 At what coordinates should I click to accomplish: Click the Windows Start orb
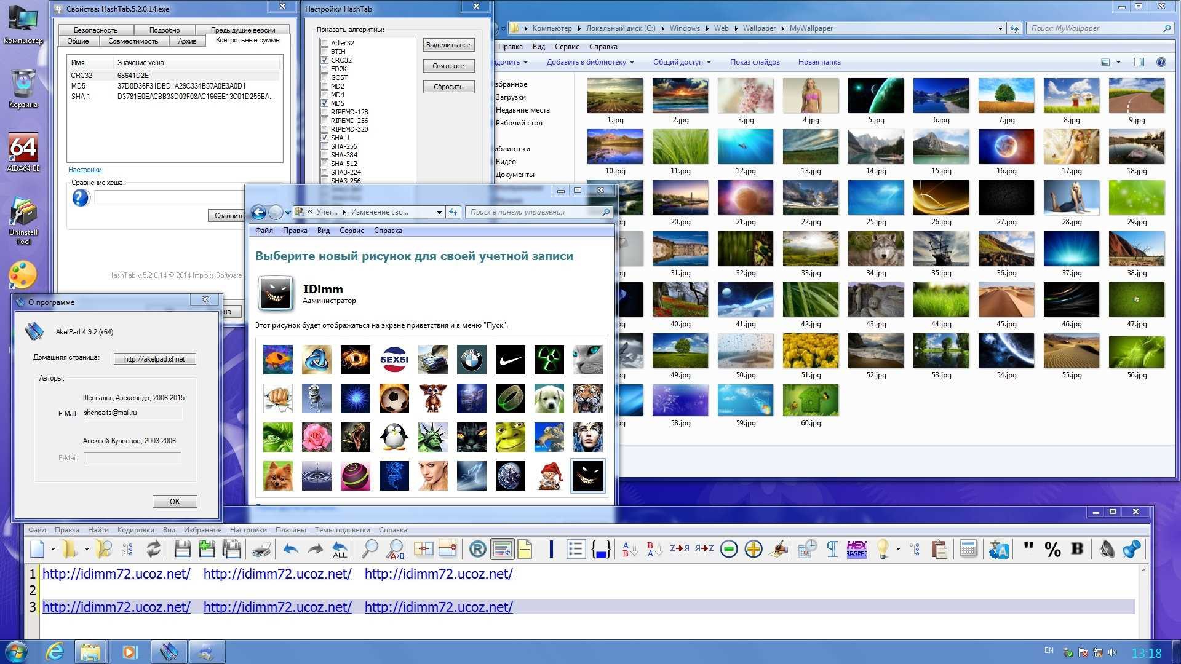(15, 652)
